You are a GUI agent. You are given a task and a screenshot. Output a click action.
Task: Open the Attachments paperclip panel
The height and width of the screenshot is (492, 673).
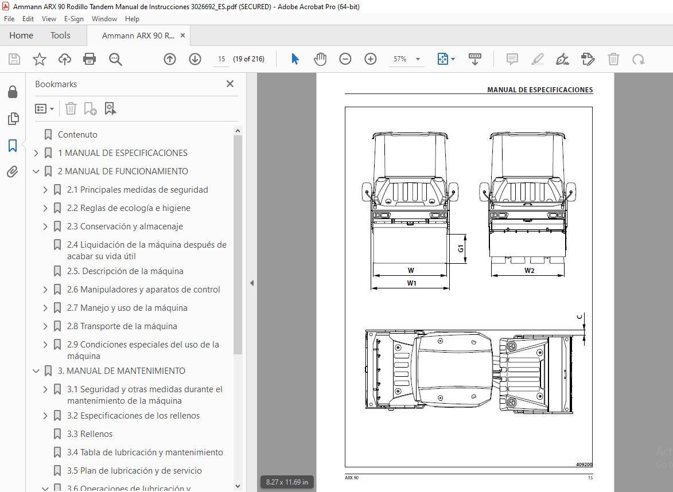click(x=13, y=172)
